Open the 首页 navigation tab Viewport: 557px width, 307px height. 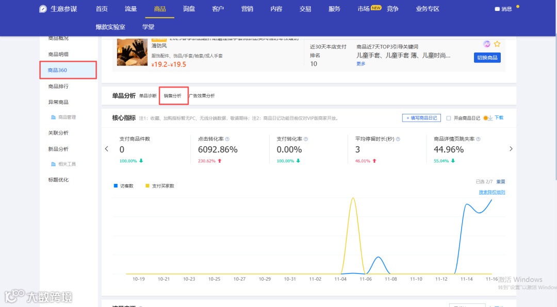pos(102,9)
